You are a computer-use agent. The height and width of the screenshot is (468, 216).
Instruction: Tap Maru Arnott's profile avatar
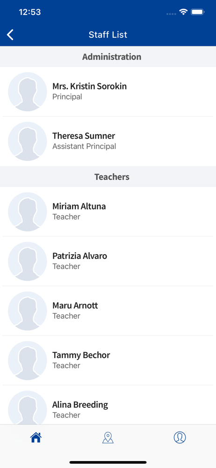[x=28, y=311]
